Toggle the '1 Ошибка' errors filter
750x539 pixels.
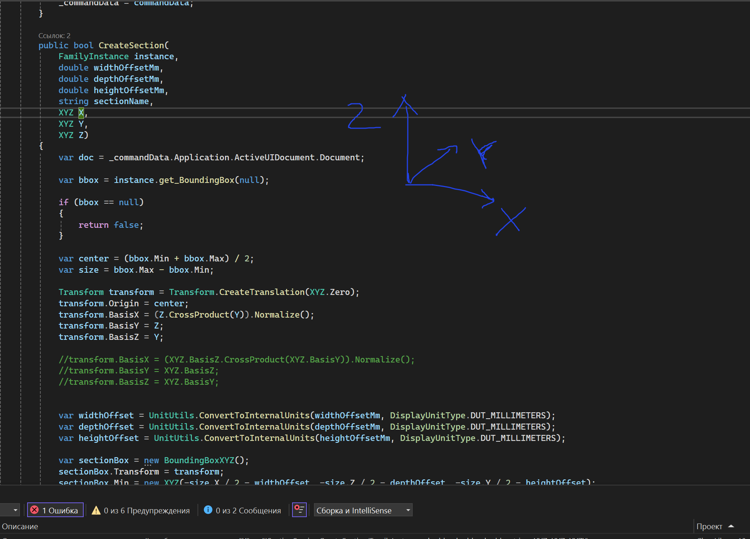pos(55,510)
